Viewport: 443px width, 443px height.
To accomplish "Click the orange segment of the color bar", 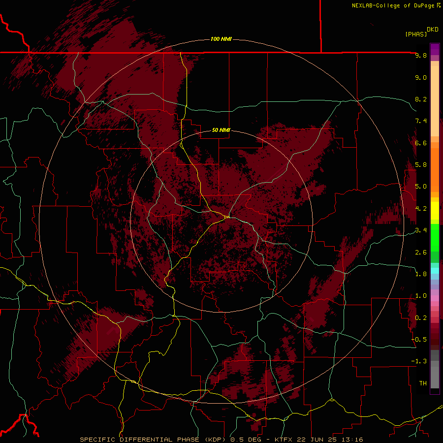I will tap(435, 170).
